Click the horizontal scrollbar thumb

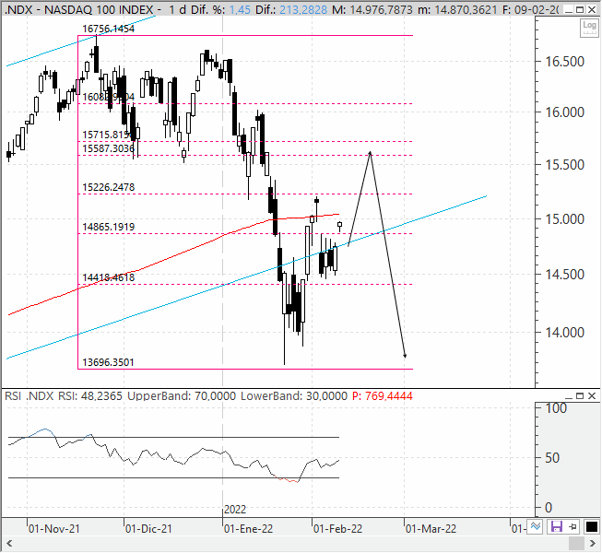coord(576,544)
